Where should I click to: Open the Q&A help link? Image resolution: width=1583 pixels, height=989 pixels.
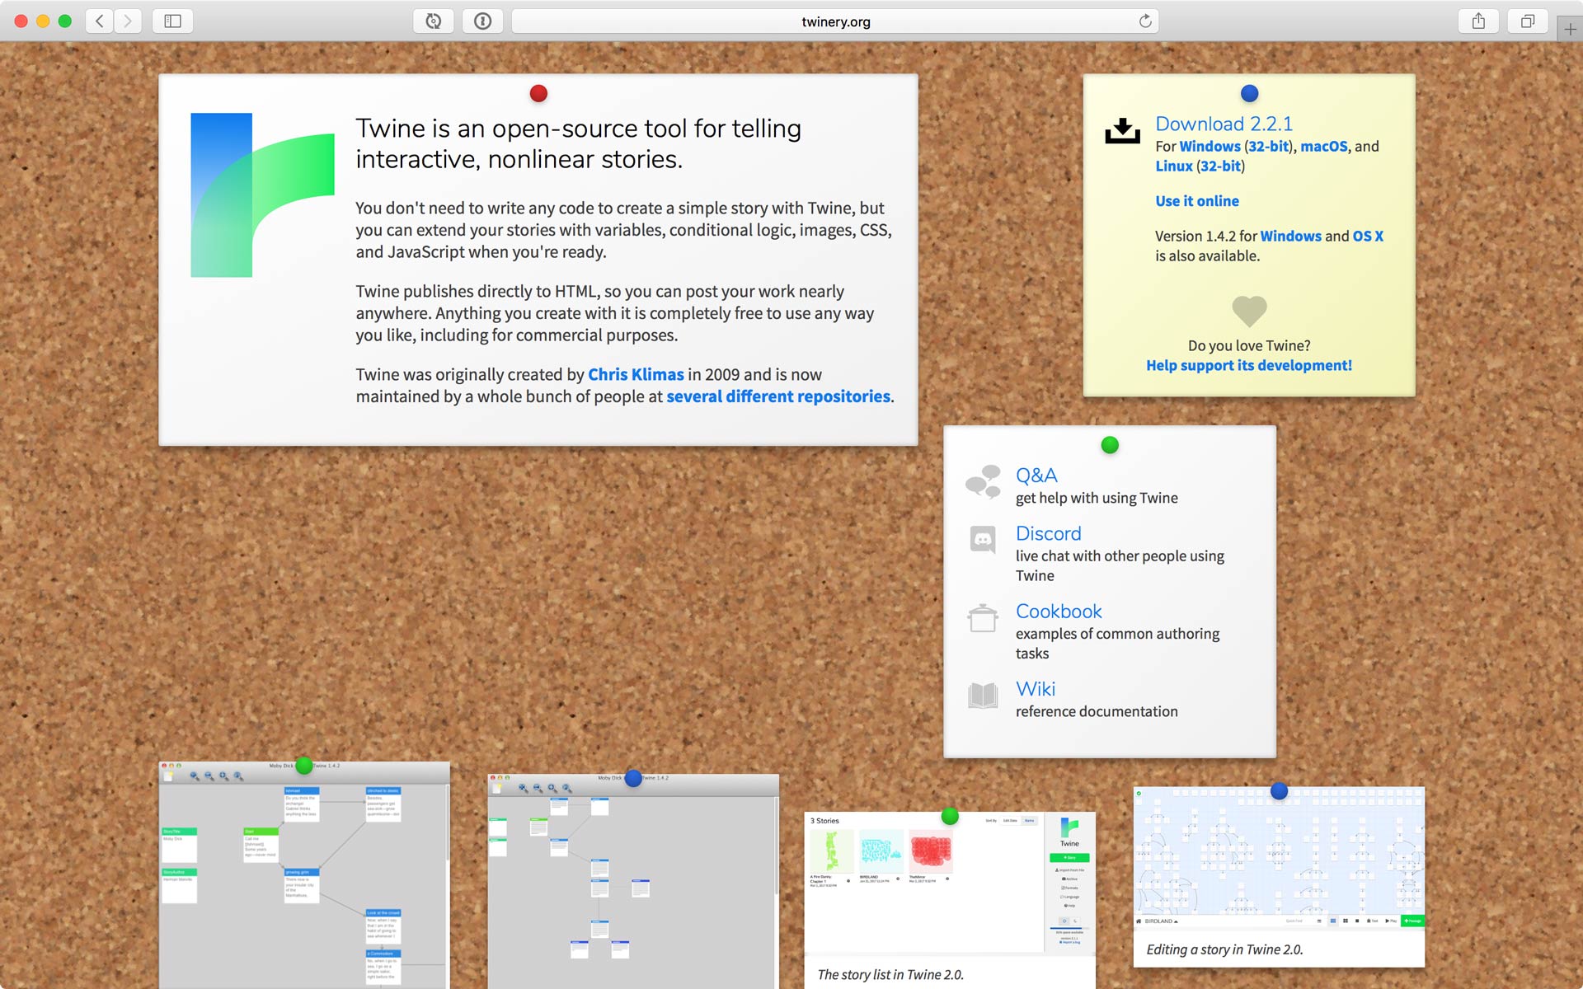coord(1036,476)
